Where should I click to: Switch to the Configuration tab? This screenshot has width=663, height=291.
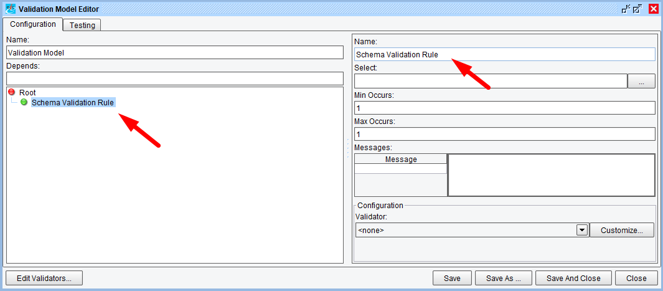33,24
